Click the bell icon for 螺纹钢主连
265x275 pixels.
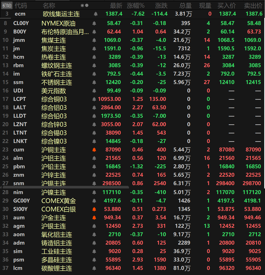point(94,65)
